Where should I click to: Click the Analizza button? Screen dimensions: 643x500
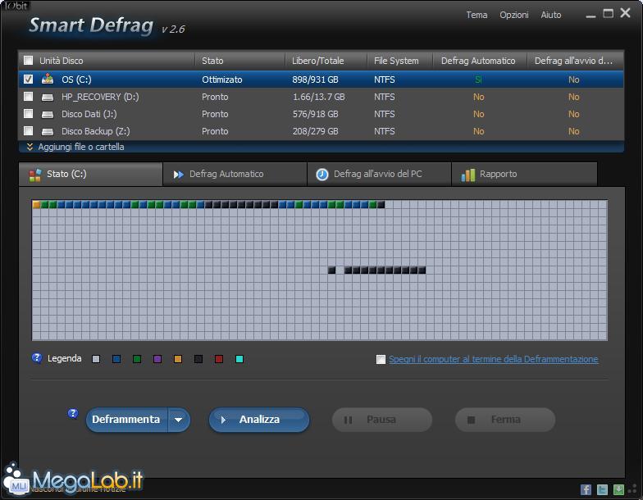259,420
